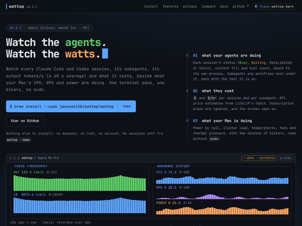Click the 01 what your agents are doing heading
This screenshot has width=302, height=226.
tap(227, 55)
